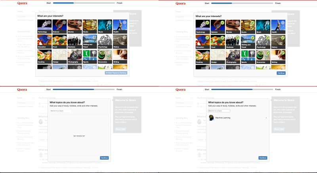Click the Quora logo in the bottom-left panel

[22, 90]
